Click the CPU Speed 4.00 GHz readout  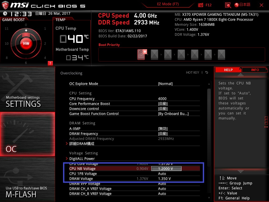pyautogui.click(x=127, y=16)
